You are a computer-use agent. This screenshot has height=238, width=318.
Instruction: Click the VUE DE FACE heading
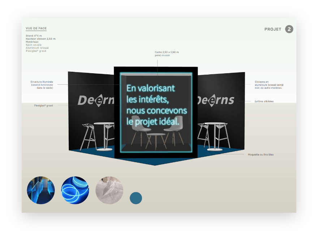[36, 28]
